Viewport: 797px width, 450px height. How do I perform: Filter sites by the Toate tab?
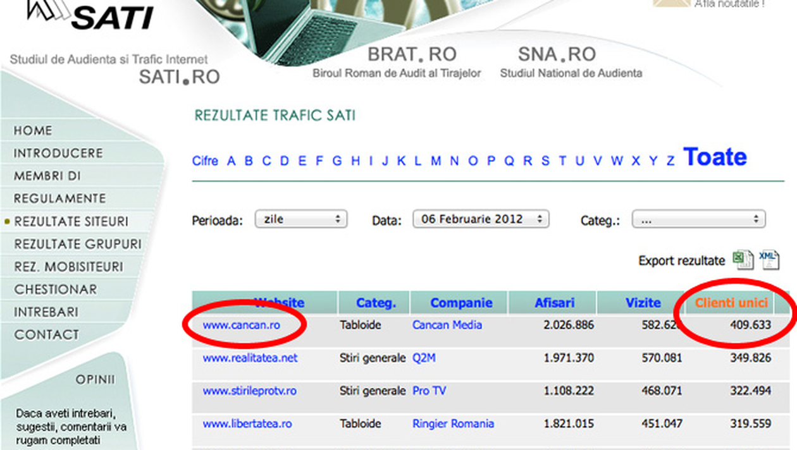(715, 157)
